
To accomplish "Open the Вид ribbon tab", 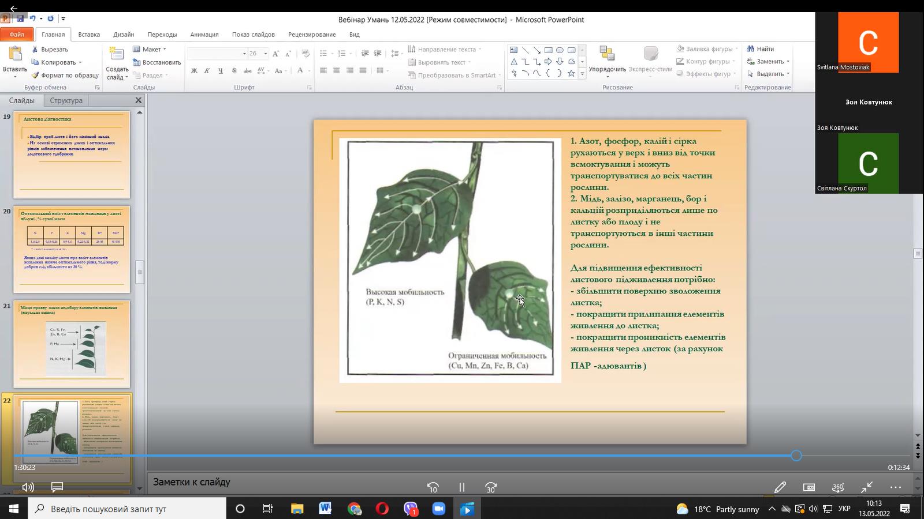I will pos(355,35).
